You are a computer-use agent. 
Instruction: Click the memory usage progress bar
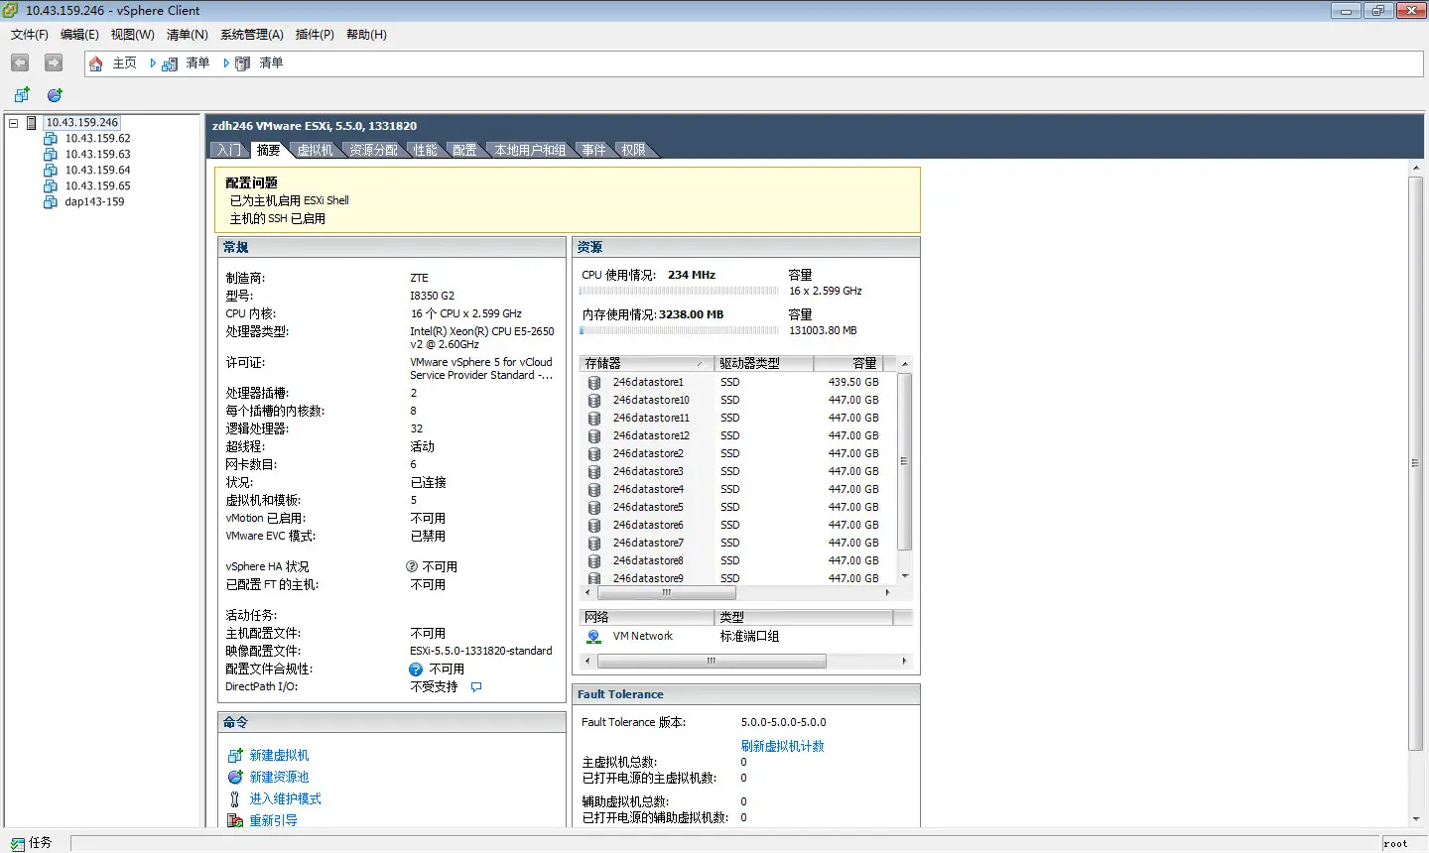pos(679,331)
